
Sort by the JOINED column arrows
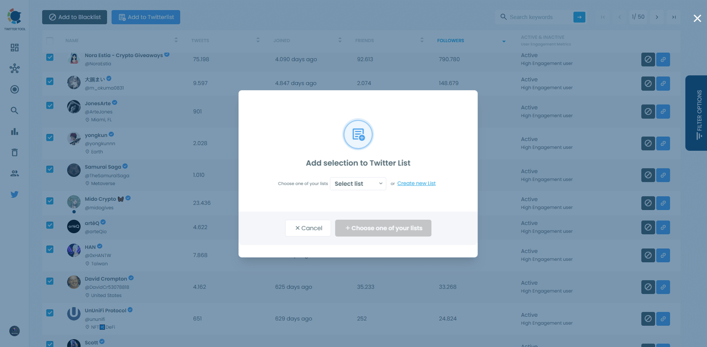(x=340, y=40)
